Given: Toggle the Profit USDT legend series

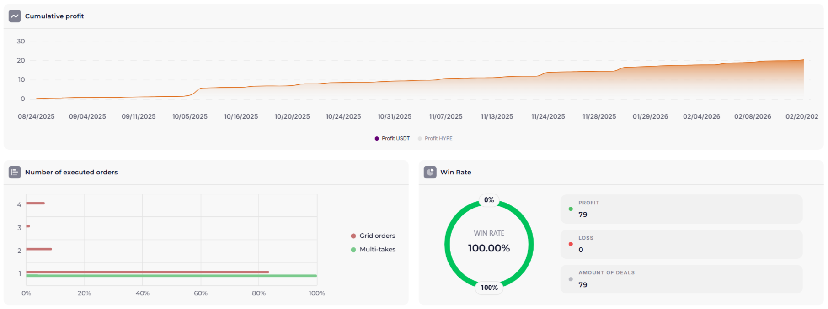Looking at the screenshot, I should coord(392,138).
